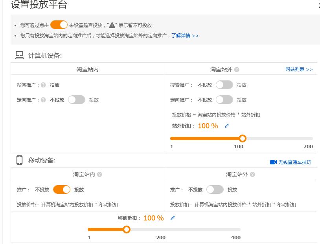
Task: Click the 移动折扣 slider handle
Action: (127, 229)
